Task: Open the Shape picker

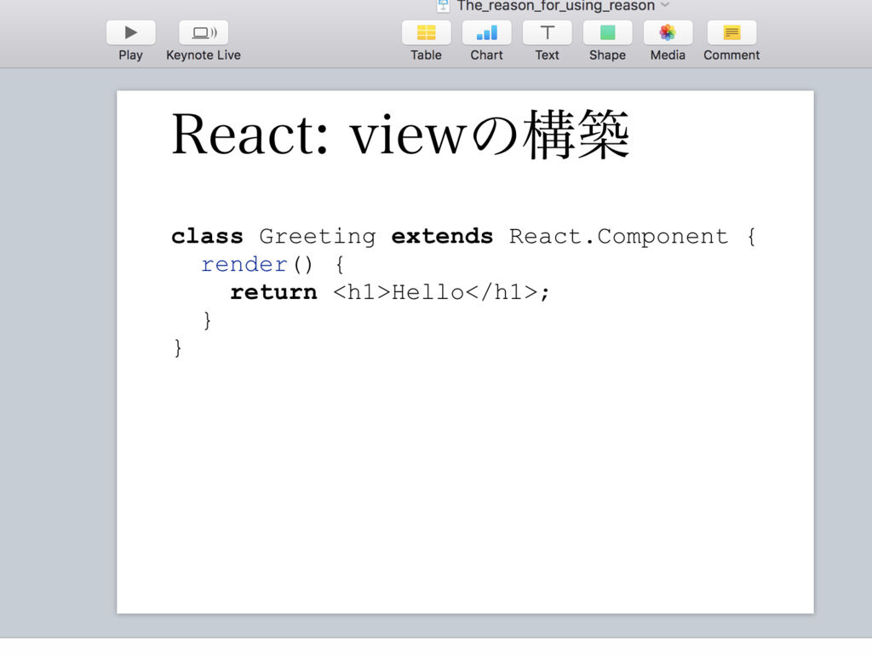Action: point(607,33)
